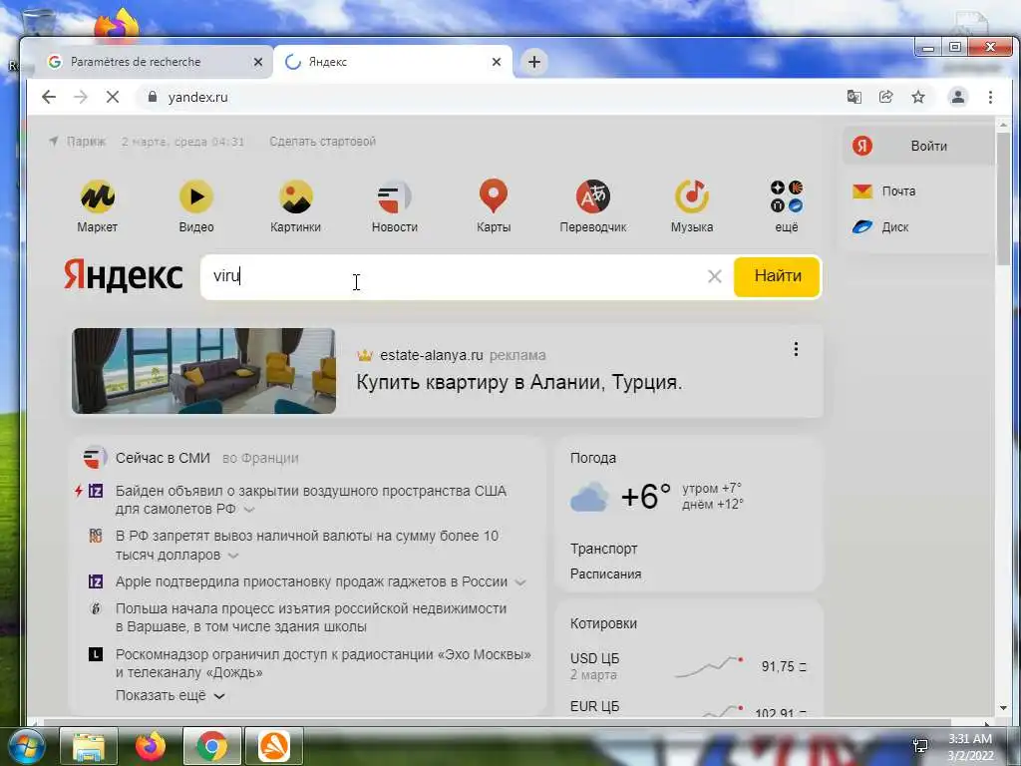
Task: Expand the наличной валюты news chevron
Action: 233,556
